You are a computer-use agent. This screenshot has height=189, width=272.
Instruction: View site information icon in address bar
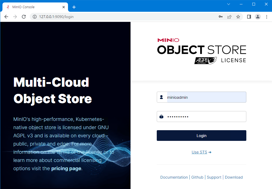tap(35, 17)
